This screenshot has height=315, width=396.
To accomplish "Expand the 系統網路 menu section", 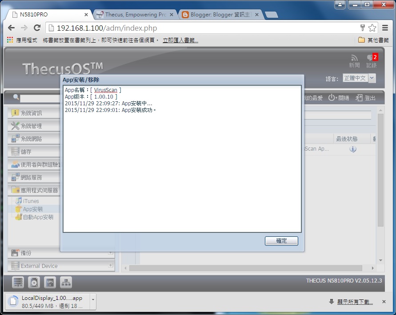I will coord(34,139).
